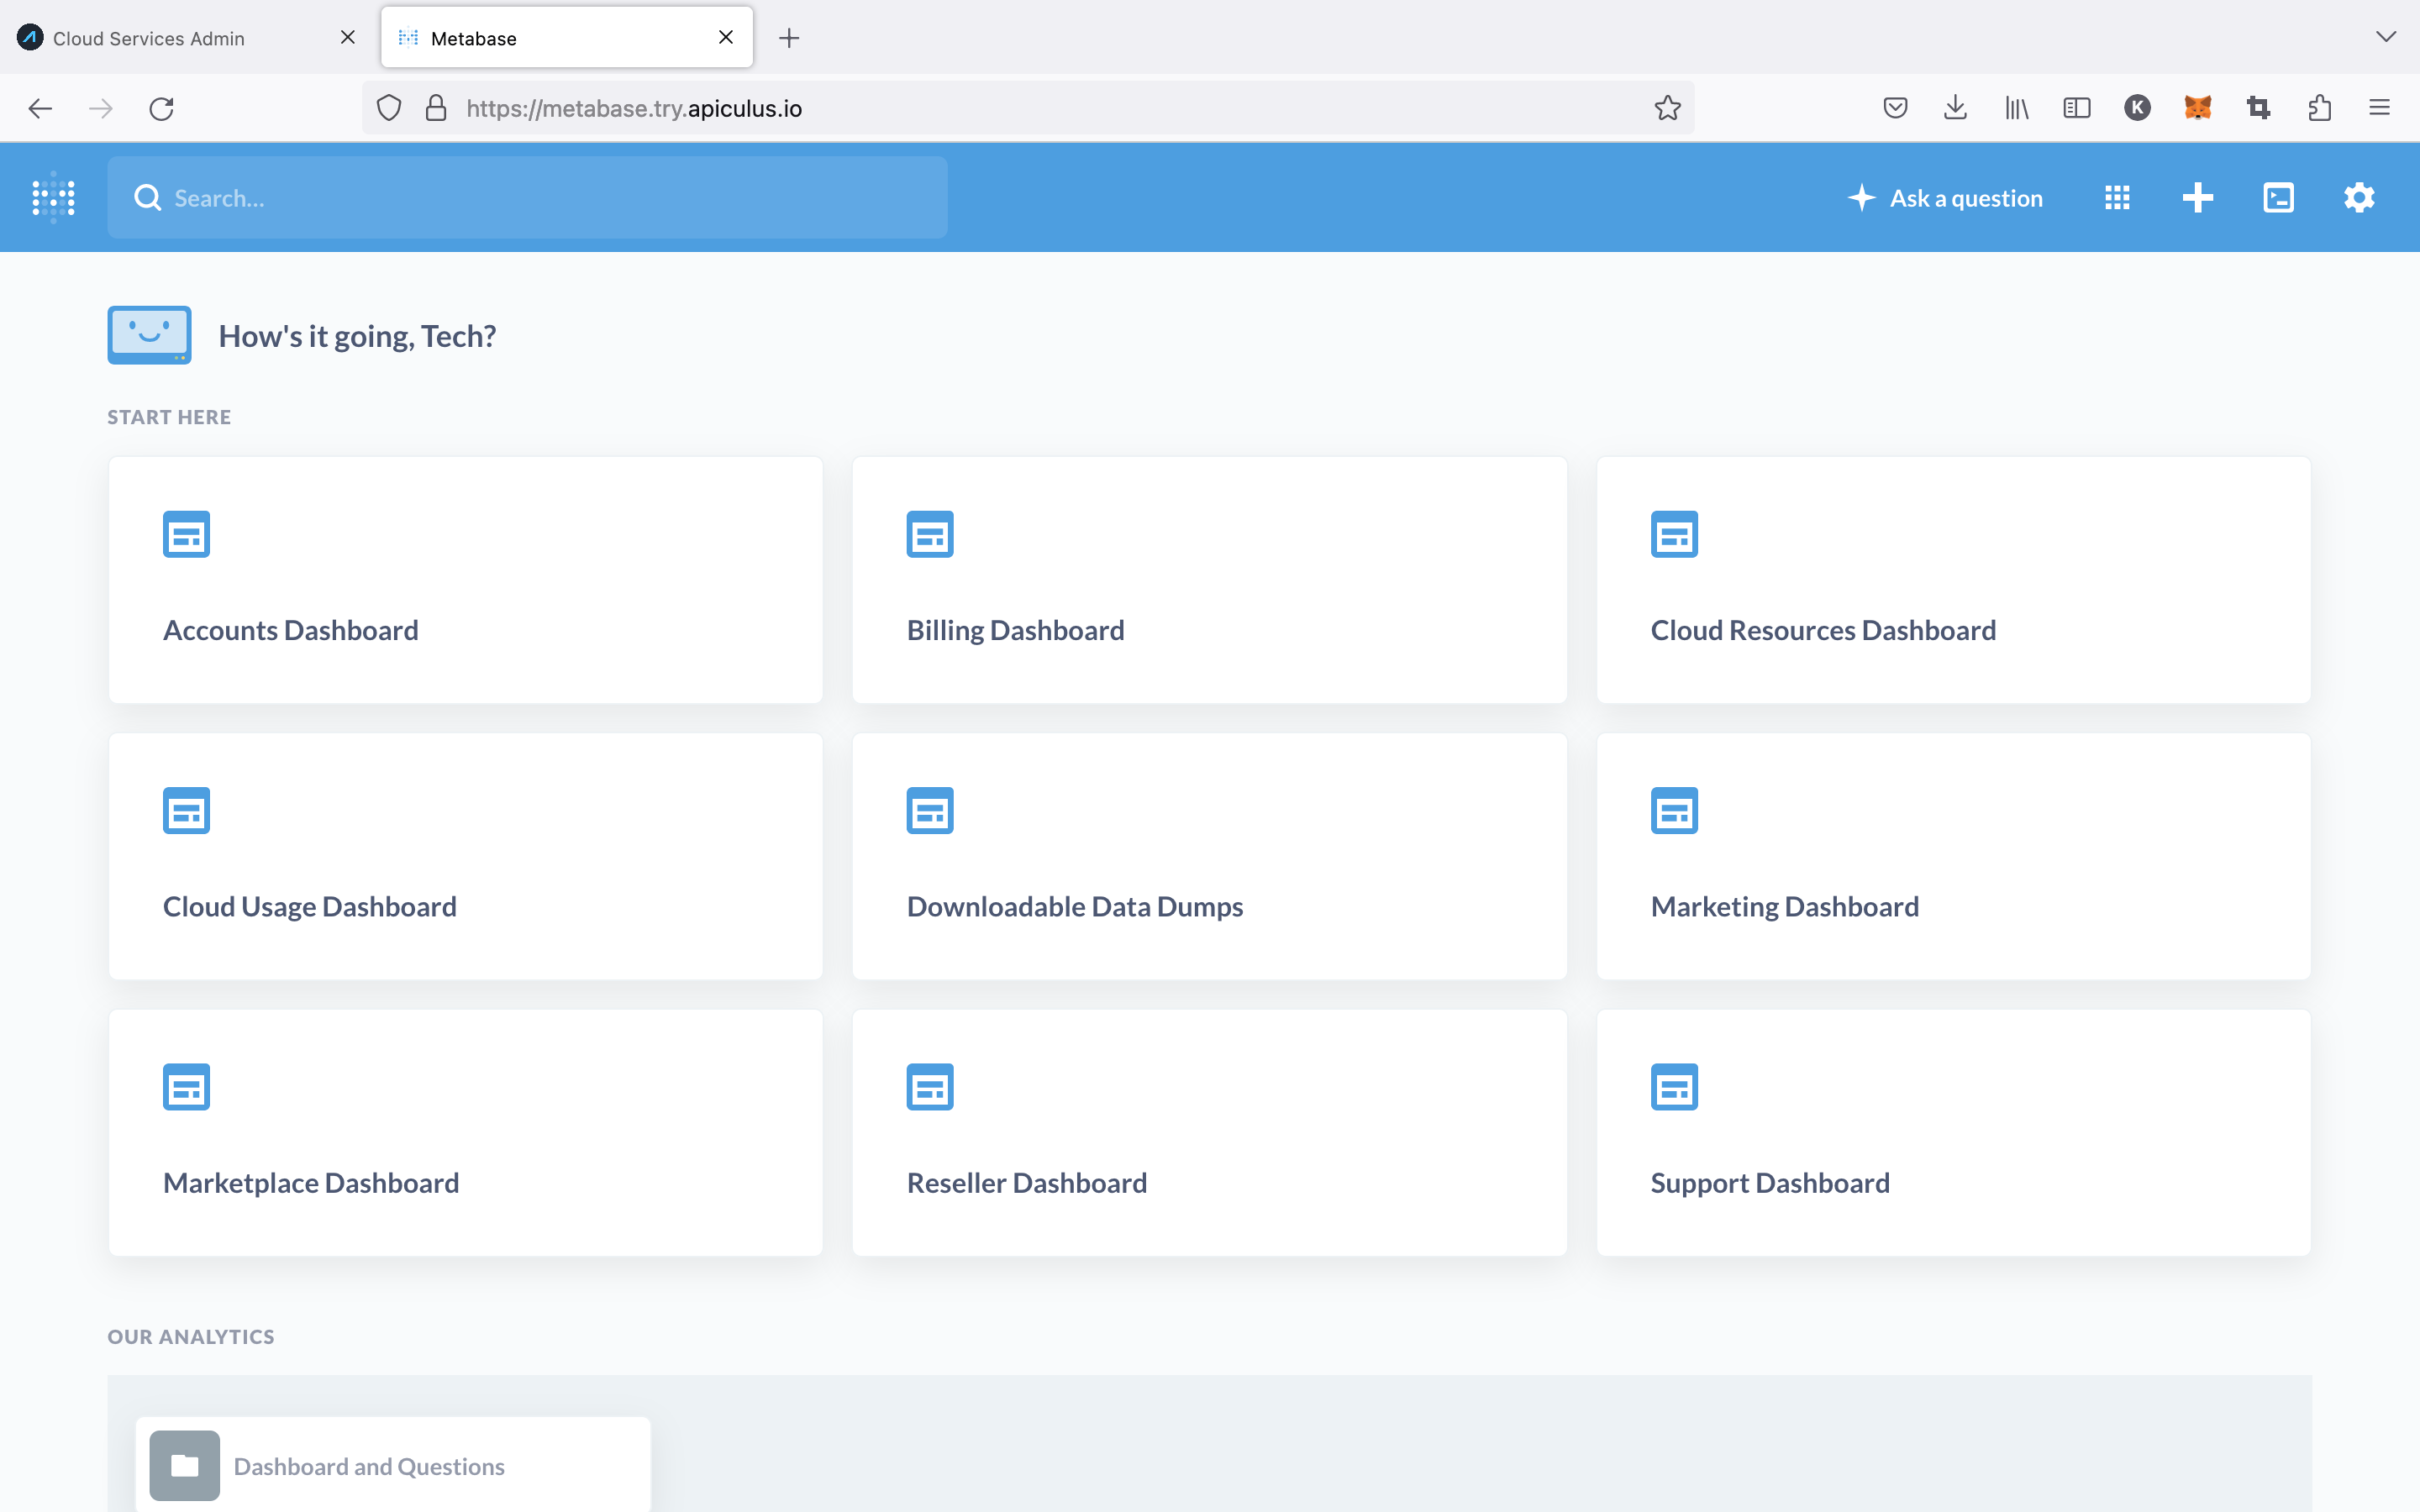Click the Marketplace Dashboard icon
This screenshot has width=2420, height=1512.
point(187,1085)
